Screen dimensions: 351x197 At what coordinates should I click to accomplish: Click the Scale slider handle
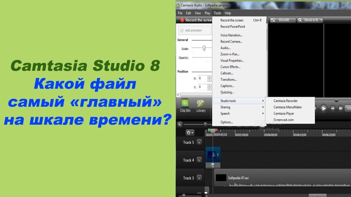coord(204,48)
